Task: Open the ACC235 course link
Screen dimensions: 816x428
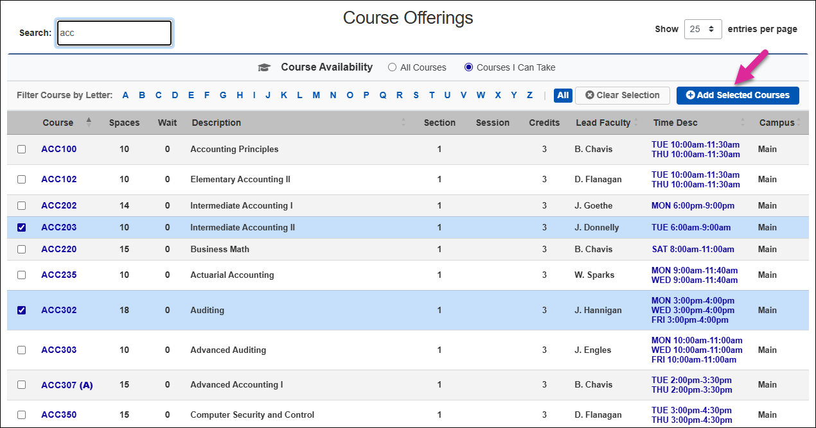Action: pos(59,275)
